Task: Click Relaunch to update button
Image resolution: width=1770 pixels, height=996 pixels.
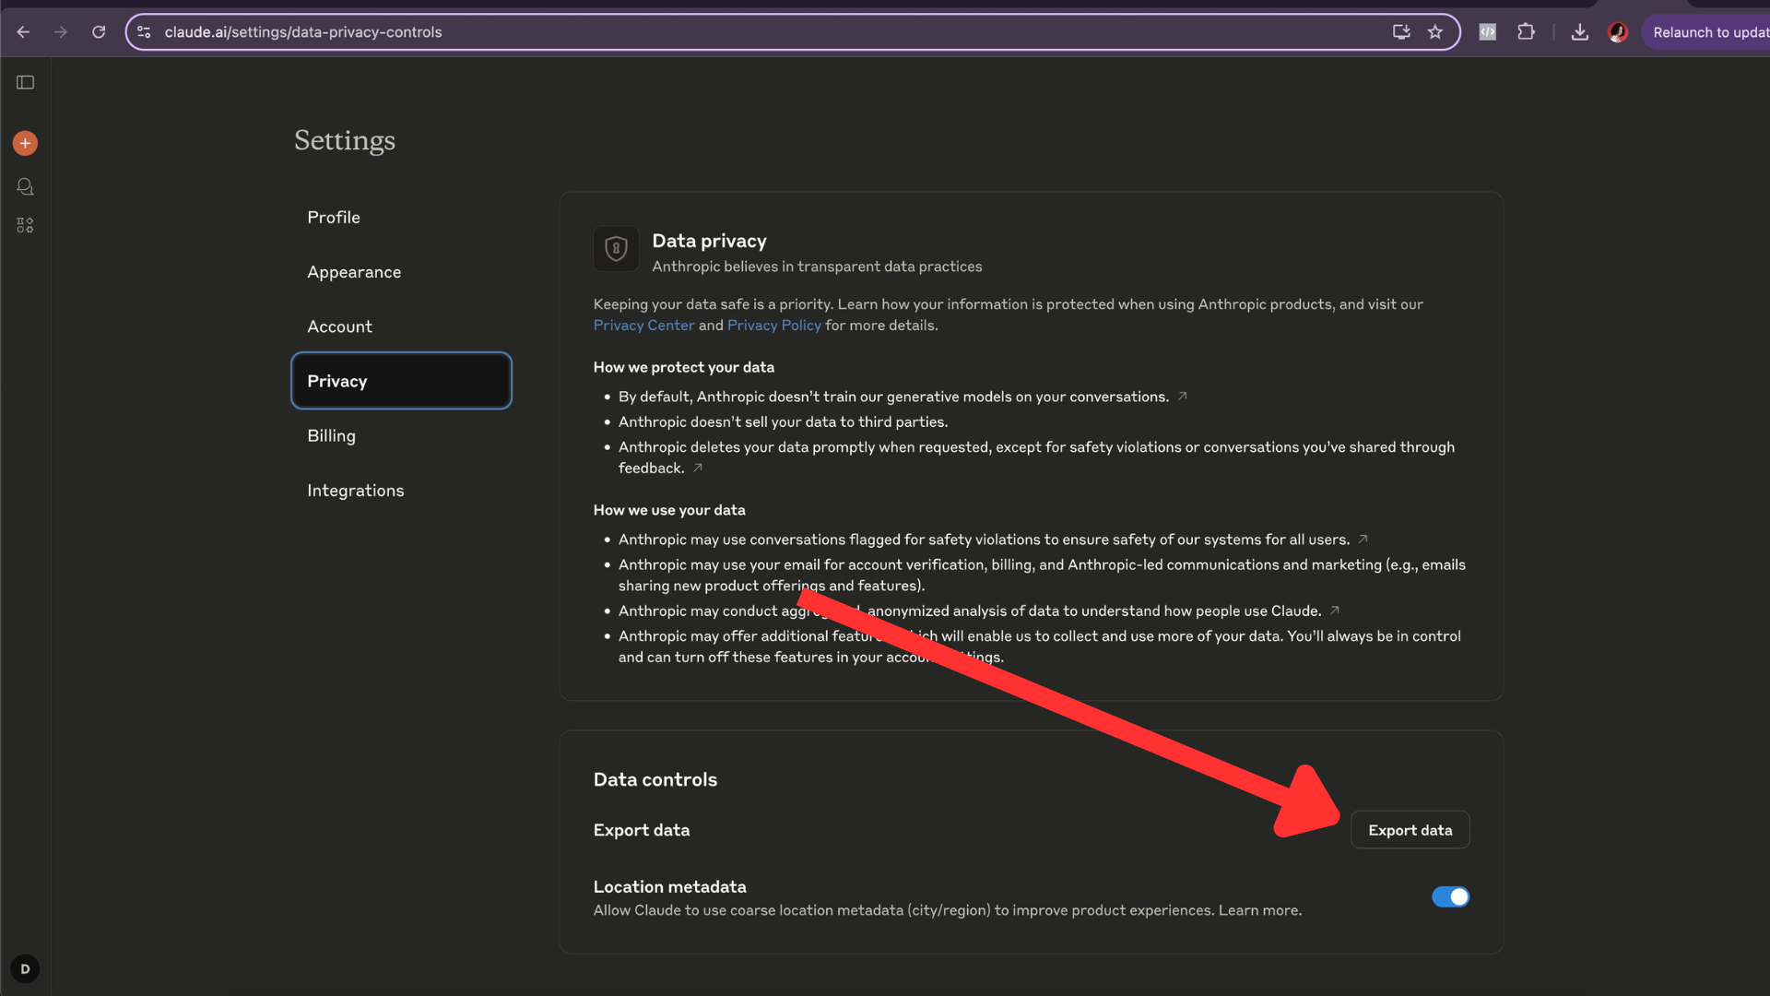Action: (1706, 32)
